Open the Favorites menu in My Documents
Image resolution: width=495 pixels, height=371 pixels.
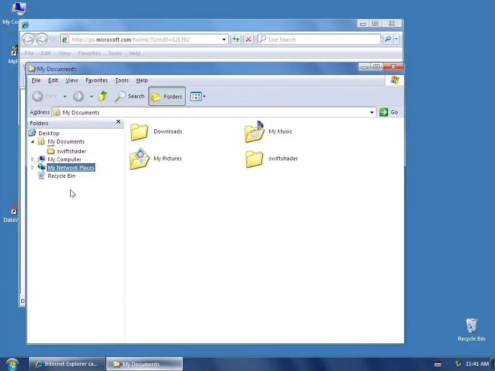pos(96,80)
